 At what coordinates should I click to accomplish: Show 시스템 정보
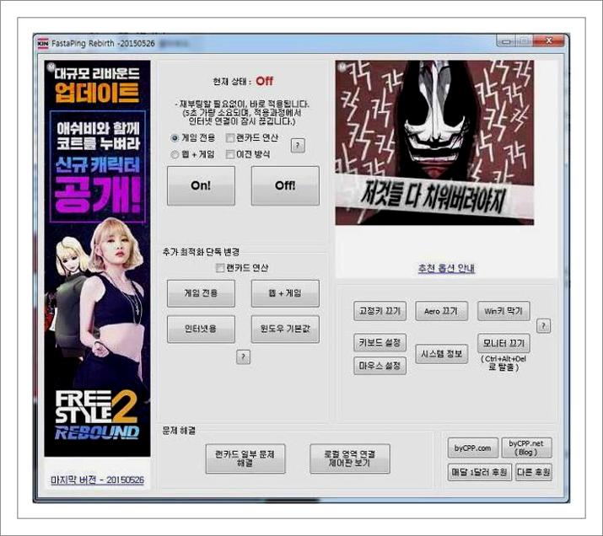tap(441, 354)
